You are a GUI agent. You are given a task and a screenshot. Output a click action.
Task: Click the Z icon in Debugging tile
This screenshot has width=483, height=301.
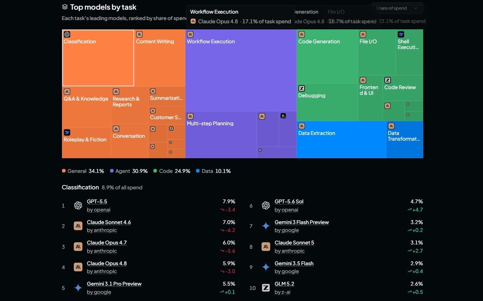coord(302,88)
